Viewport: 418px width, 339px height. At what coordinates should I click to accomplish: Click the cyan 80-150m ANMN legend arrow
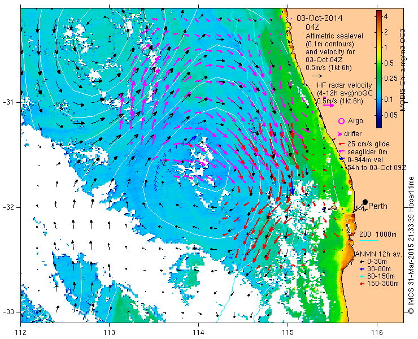362,276
